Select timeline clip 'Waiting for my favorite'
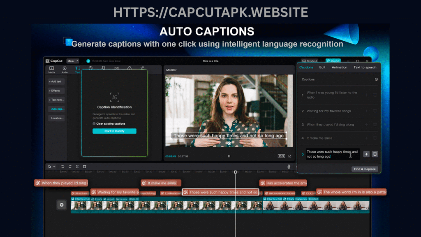Screen dimensions: 421x237 tap(115, 192)
